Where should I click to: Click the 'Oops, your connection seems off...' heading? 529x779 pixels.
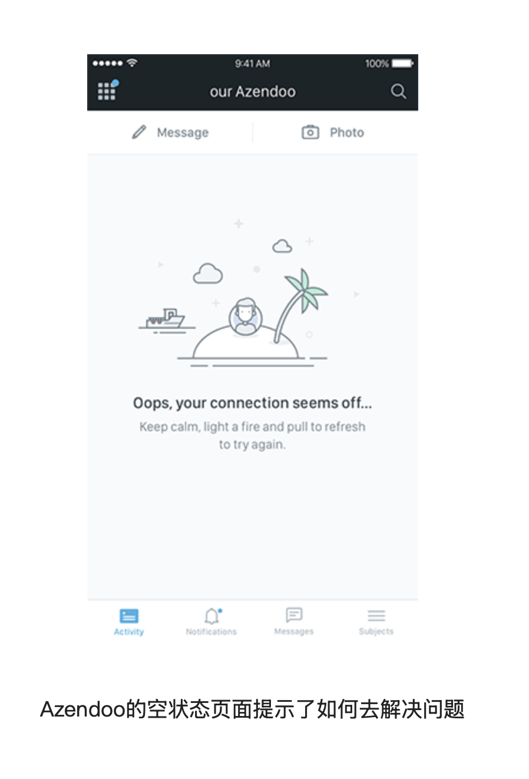tap(253, 403)
